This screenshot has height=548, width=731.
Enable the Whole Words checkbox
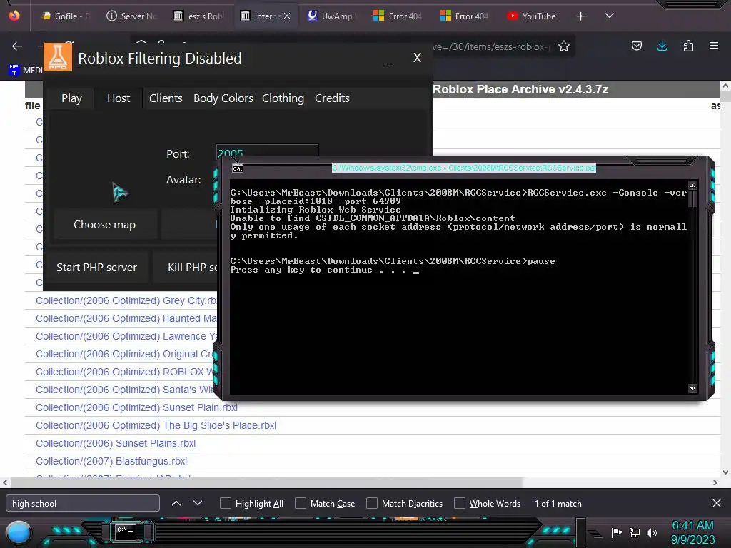point(460,503)
